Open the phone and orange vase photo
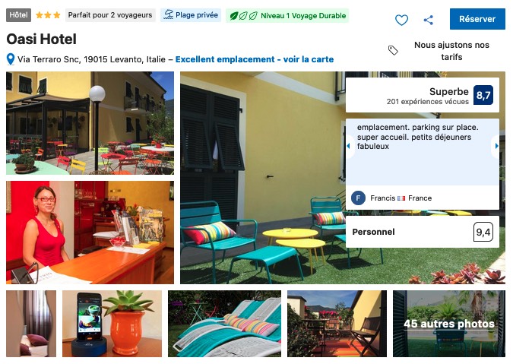The width and height of the screenshot is (513, 364). click(112, 324)
